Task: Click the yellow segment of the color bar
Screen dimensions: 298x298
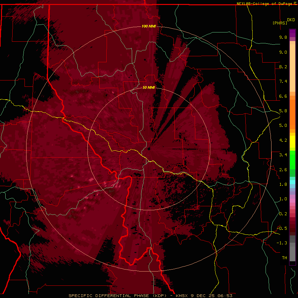Action: 292,142
